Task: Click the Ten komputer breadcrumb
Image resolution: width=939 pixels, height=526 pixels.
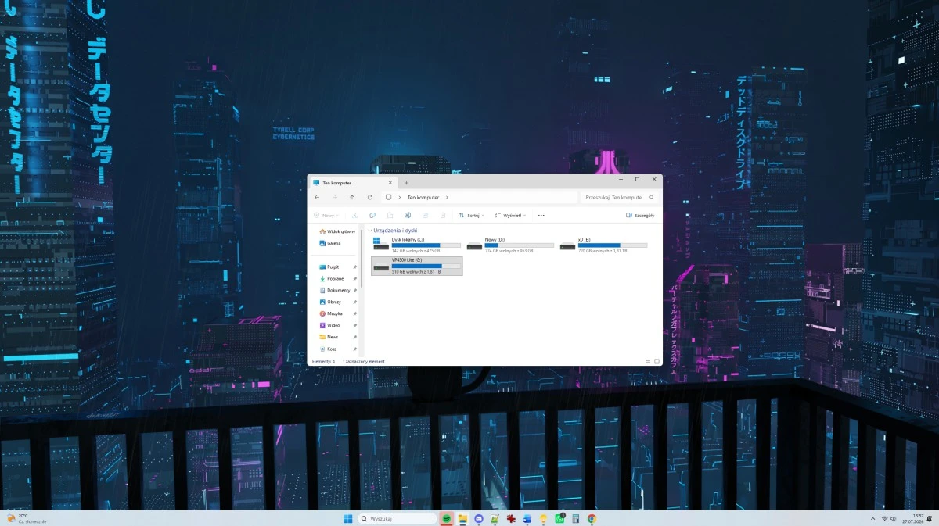Action: click(423, 198)
